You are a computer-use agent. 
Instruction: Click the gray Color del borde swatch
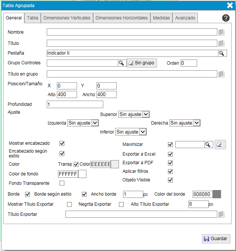point(217,194)
